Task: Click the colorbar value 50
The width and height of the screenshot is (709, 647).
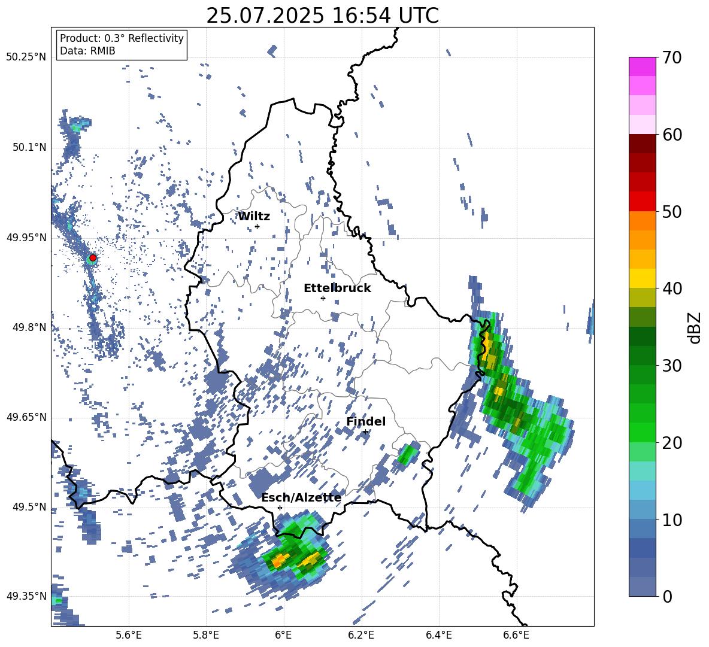Action: click(x=672, y=211)
